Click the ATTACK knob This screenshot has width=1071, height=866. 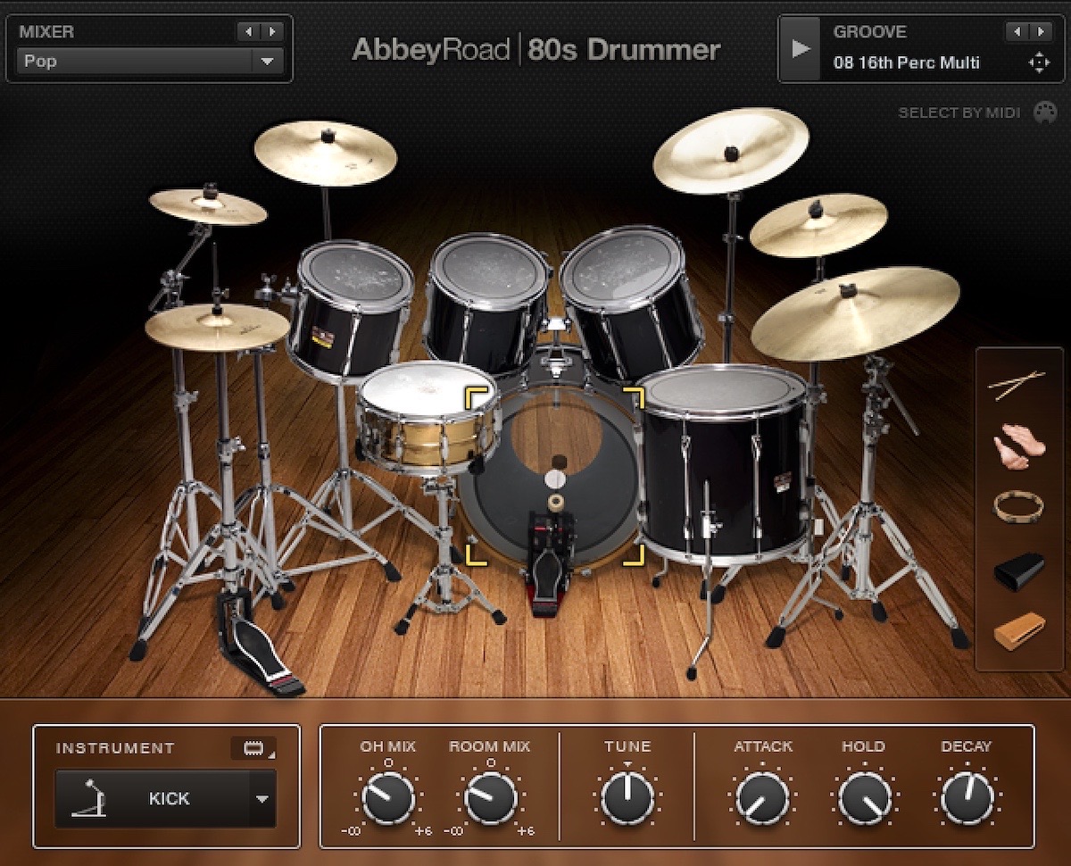[762, 797]
